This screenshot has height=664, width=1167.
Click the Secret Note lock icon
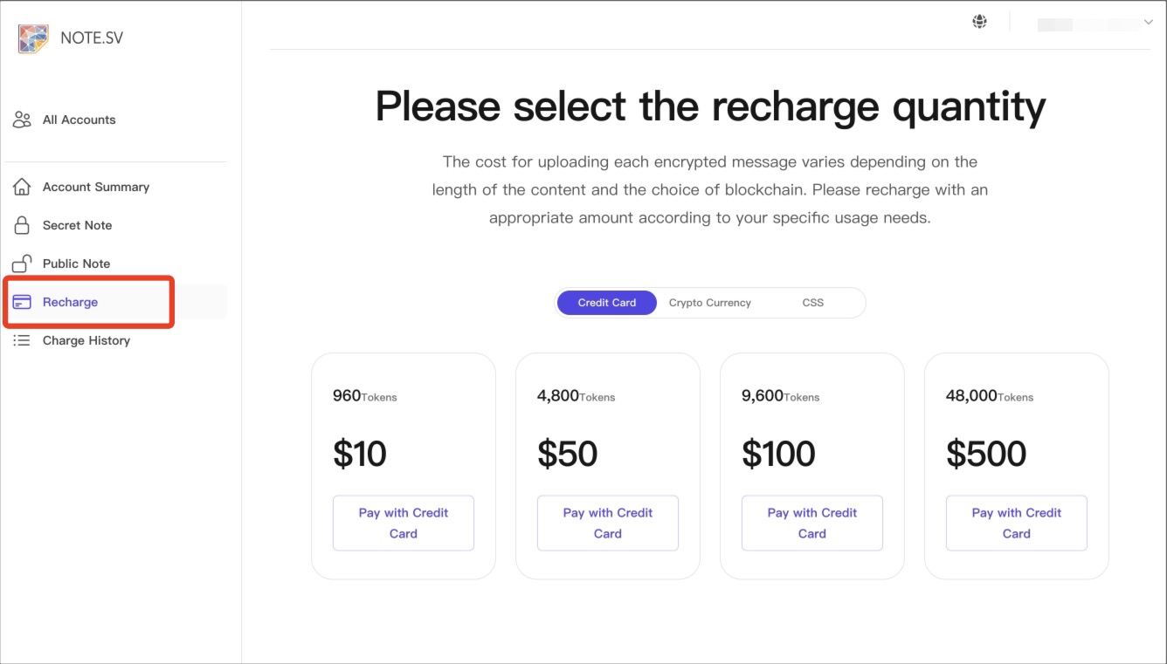pyautogui.click(x=22, y=225)
